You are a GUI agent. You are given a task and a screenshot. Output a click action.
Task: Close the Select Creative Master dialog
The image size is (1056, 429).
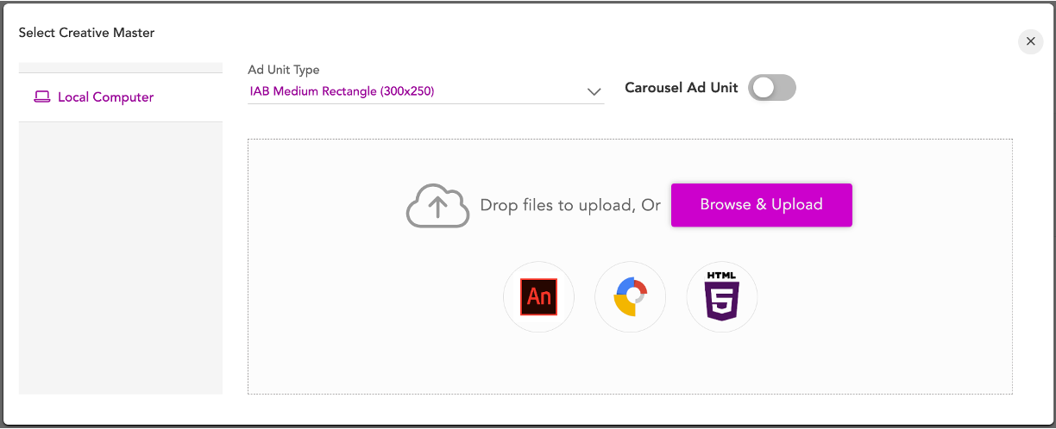click(1030, 41)
